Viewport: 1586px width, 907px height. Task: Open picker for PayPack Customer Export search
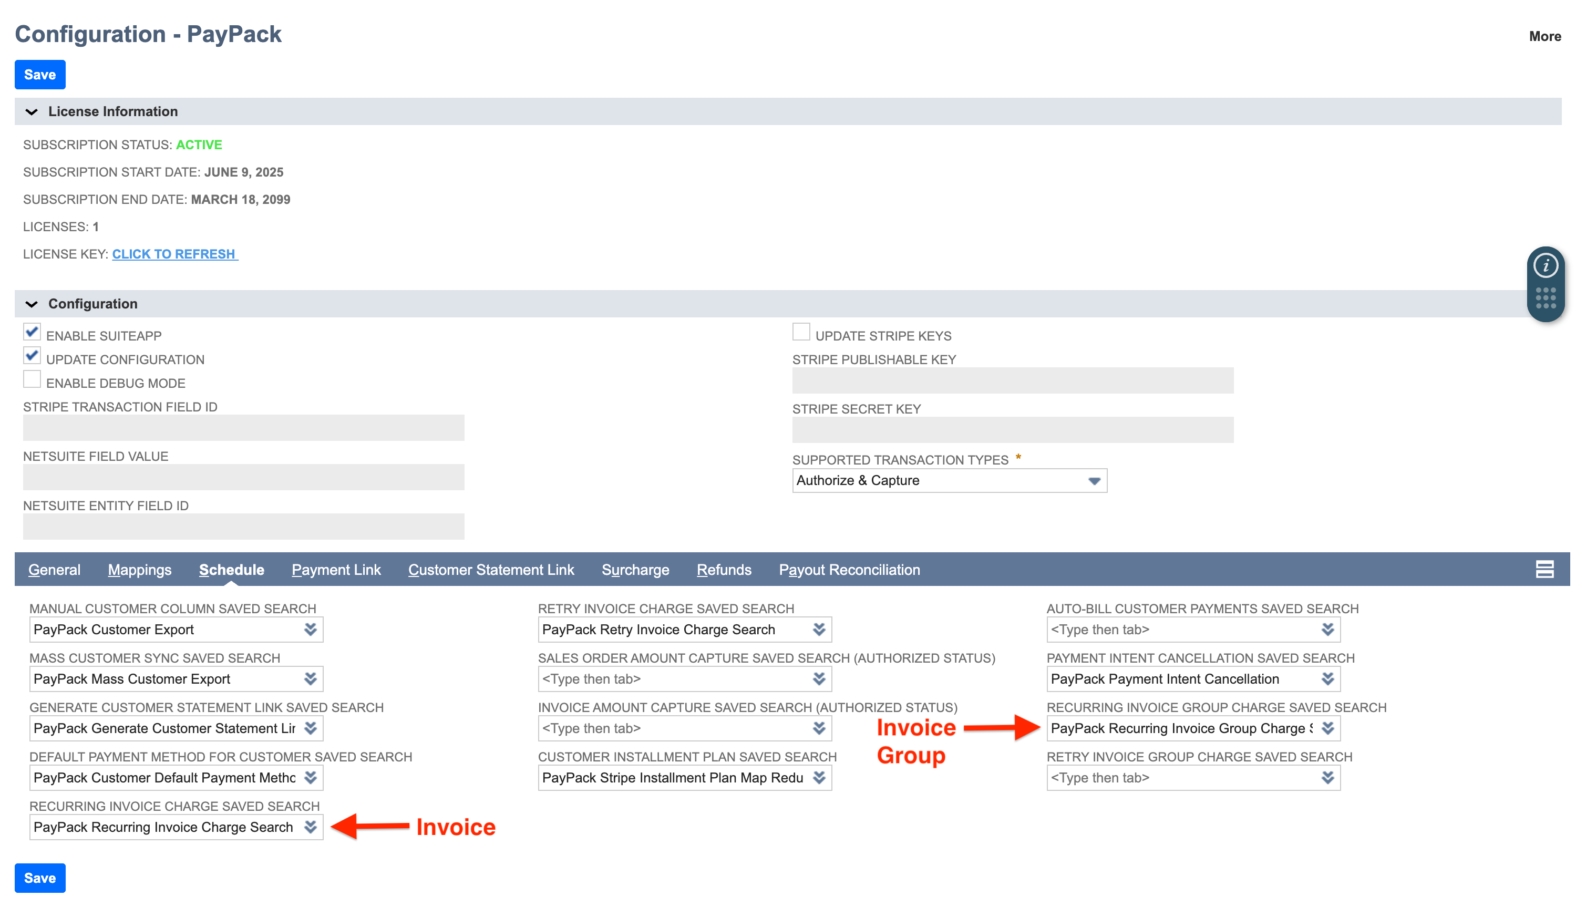click(x=311, y=629)
